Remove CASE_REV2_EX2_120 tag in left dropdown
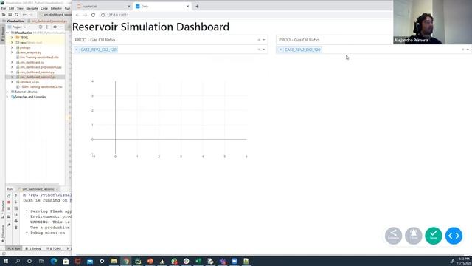The image size is (472, 266). (77, 50)
